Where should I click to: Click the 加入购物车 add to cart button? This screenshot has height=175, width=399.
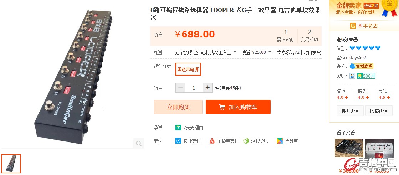pos(238,107)
